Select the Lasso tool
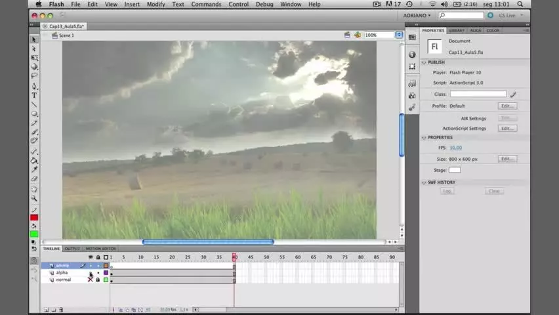Viewport: 559px width, 315px height. pos(34,75)
